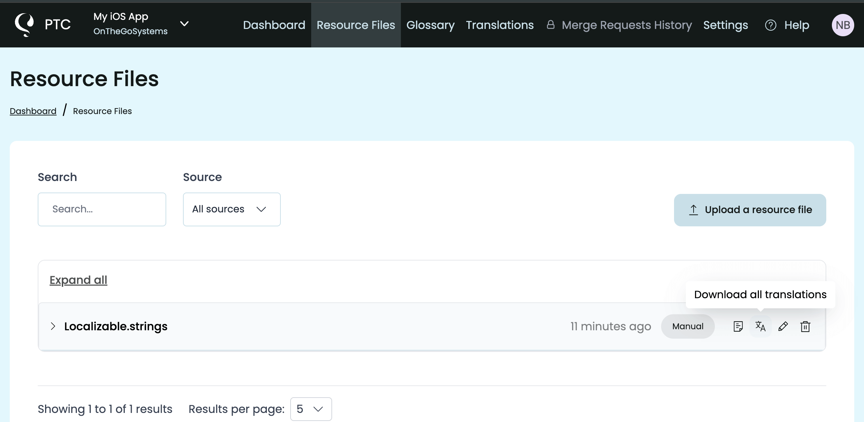Click the Help question mark icon

tap(770, 25)
